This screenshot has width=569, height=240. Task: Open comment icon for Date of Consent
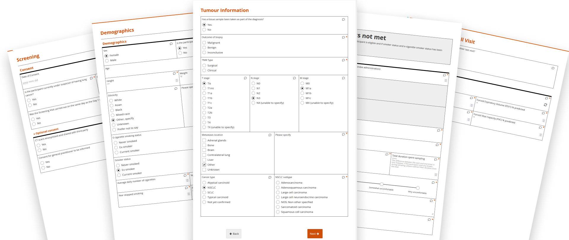91,78
